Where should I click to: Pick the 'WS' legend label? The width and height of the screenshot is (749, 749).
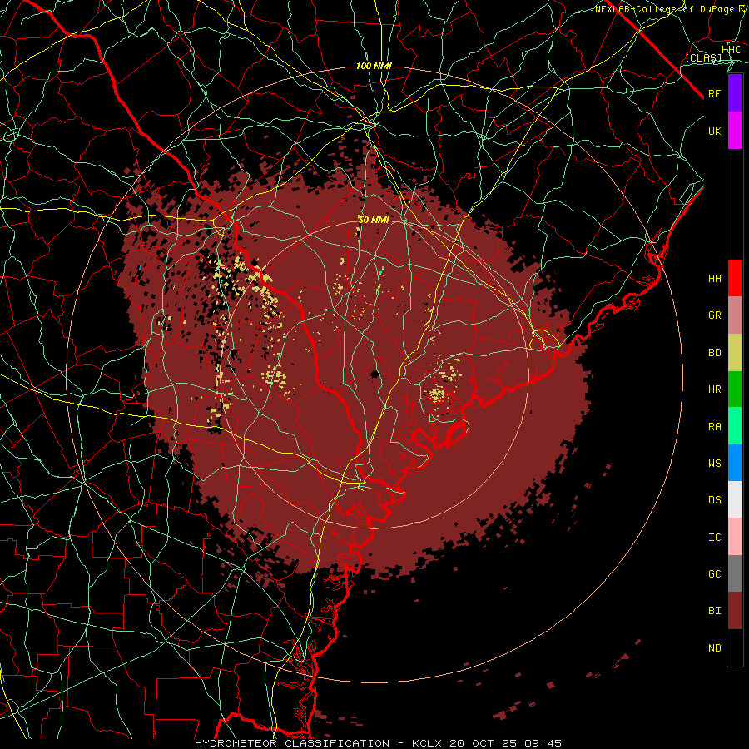click(714, 464)
